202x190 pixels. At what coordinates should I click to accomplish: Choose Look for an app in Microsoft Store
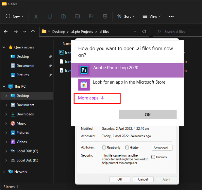click(x=127, y=85)
